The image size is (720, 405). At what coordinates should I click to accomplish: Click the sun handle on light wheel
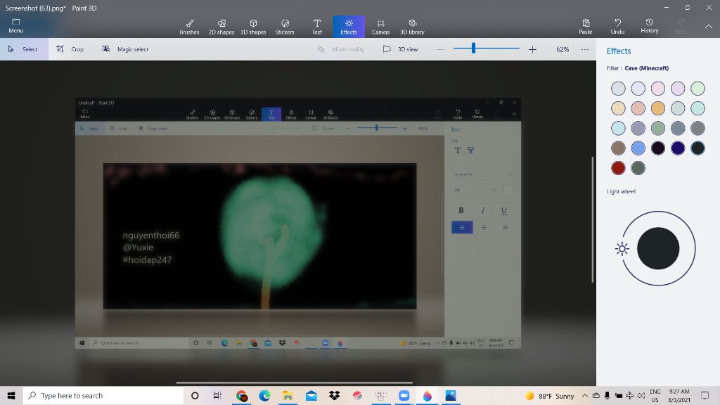coord(622,249)
